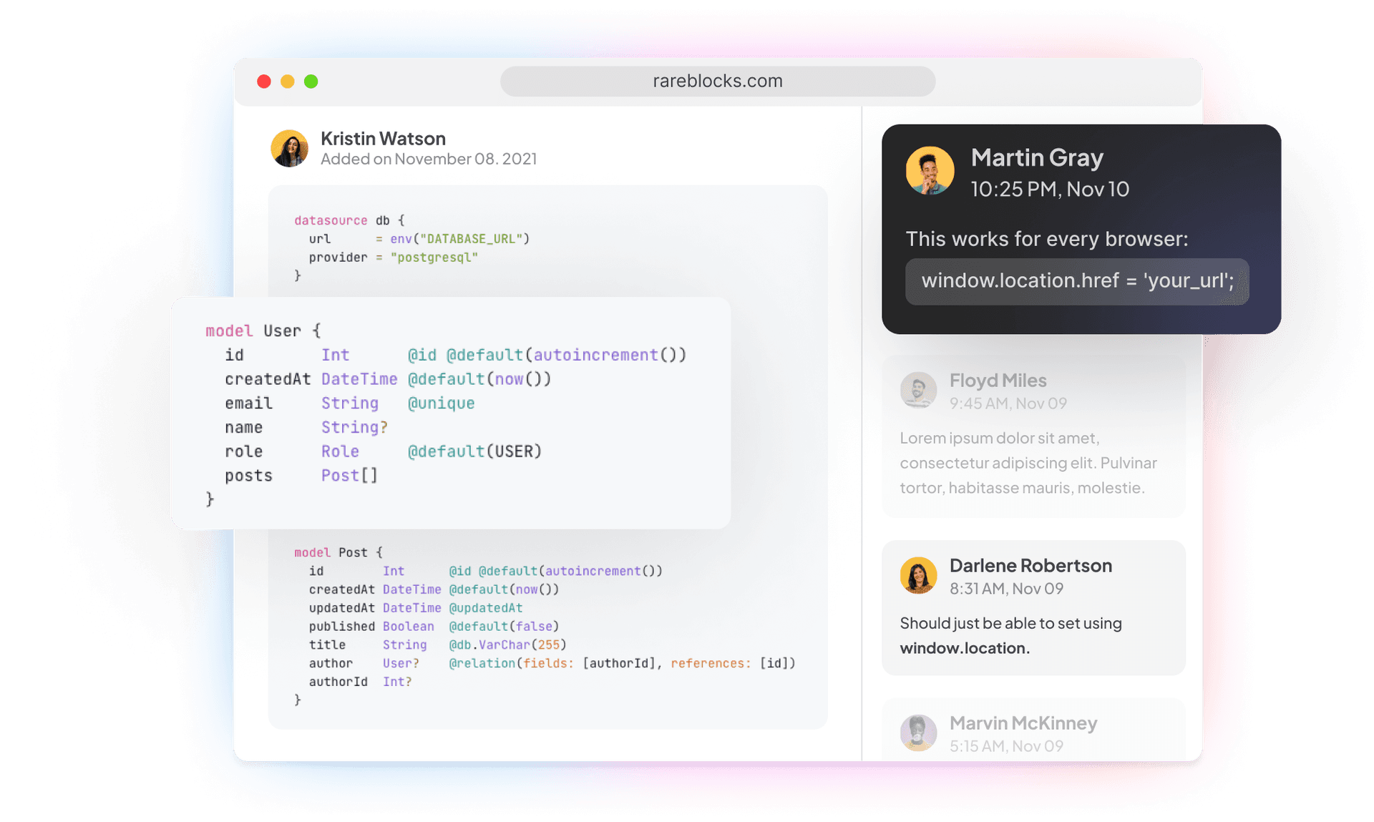Click the Added on November 08 date
This screenshot has height=822, width=1374.
click(428, 159)
